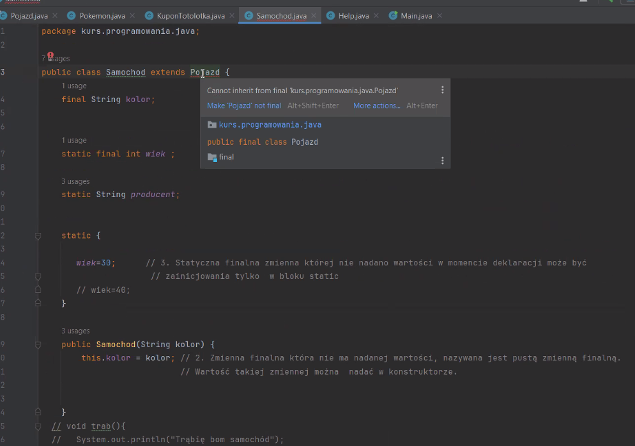Screen dimensions: 635x446
Task: Click the package folder icon in the popup
Action: pyautogui.click(x=211, y=125)
